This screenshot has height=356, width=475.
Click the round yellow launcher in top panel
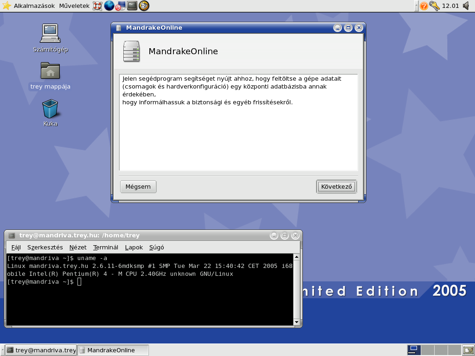(x=144, y=6)
